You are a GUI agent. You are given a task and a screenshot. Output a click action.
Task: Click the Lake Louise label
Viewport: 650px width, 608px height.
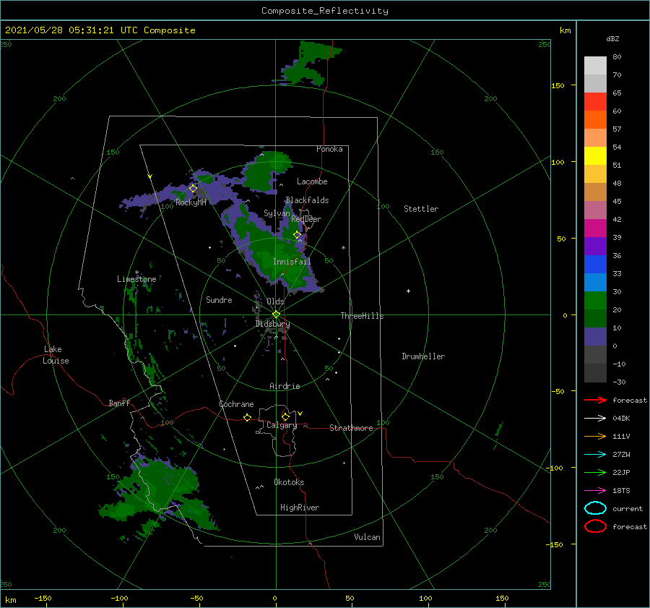(56, 355)
